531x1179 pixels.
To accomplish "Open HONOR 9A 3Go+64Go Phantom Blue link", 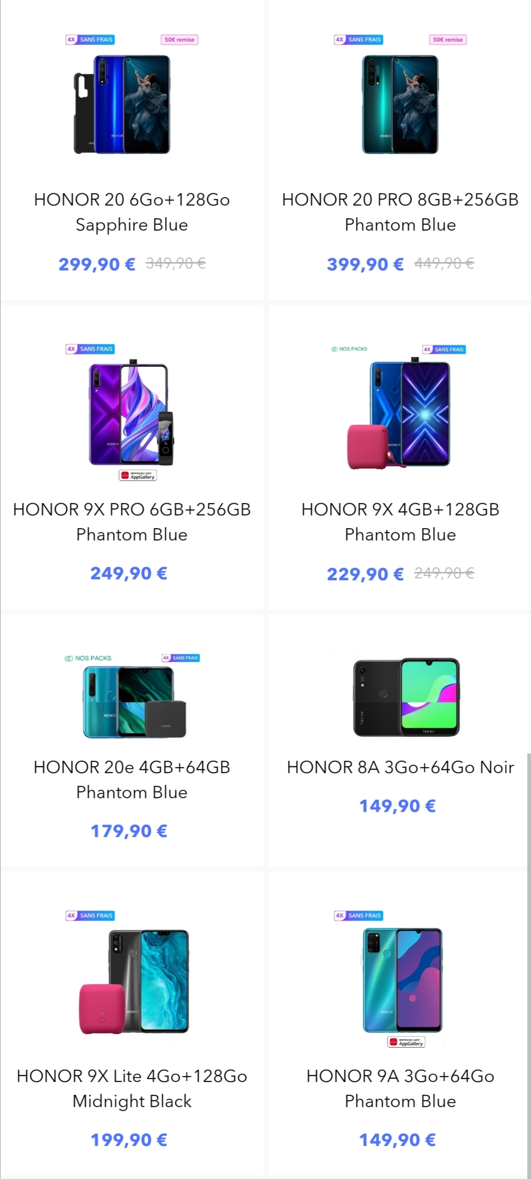I will click(x=400, y=1088).
